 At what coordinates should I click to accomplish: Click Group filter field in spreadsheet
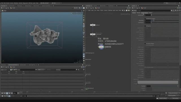28,70
